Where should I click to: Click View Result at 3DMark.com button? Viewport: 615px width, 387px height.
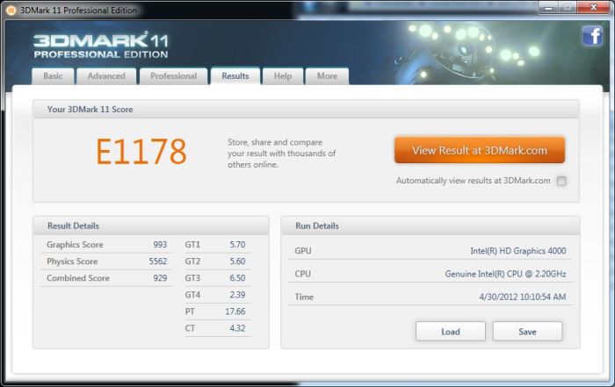pos(480,150)
